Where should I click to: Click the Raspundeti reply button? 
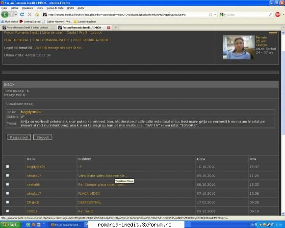[x=19, y=137]
